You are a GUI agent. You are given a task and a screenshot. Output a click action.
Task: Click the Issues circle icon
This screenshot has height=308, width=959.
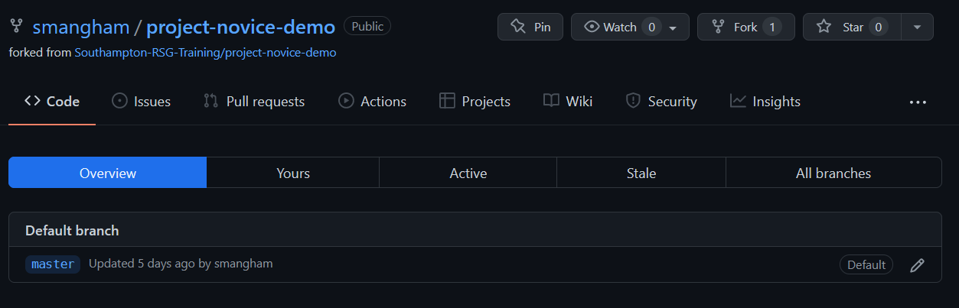[119, 101]
